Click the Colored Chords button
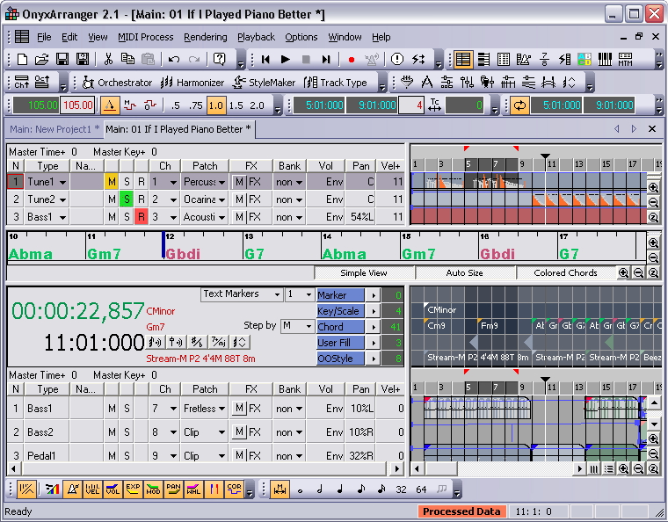Image resolution: width=668 pixels, height=522 pixels. tap(565, 272)
